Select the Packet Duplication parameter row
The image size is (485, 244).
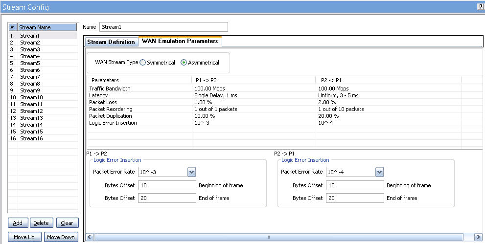click(x=284, y=116)
